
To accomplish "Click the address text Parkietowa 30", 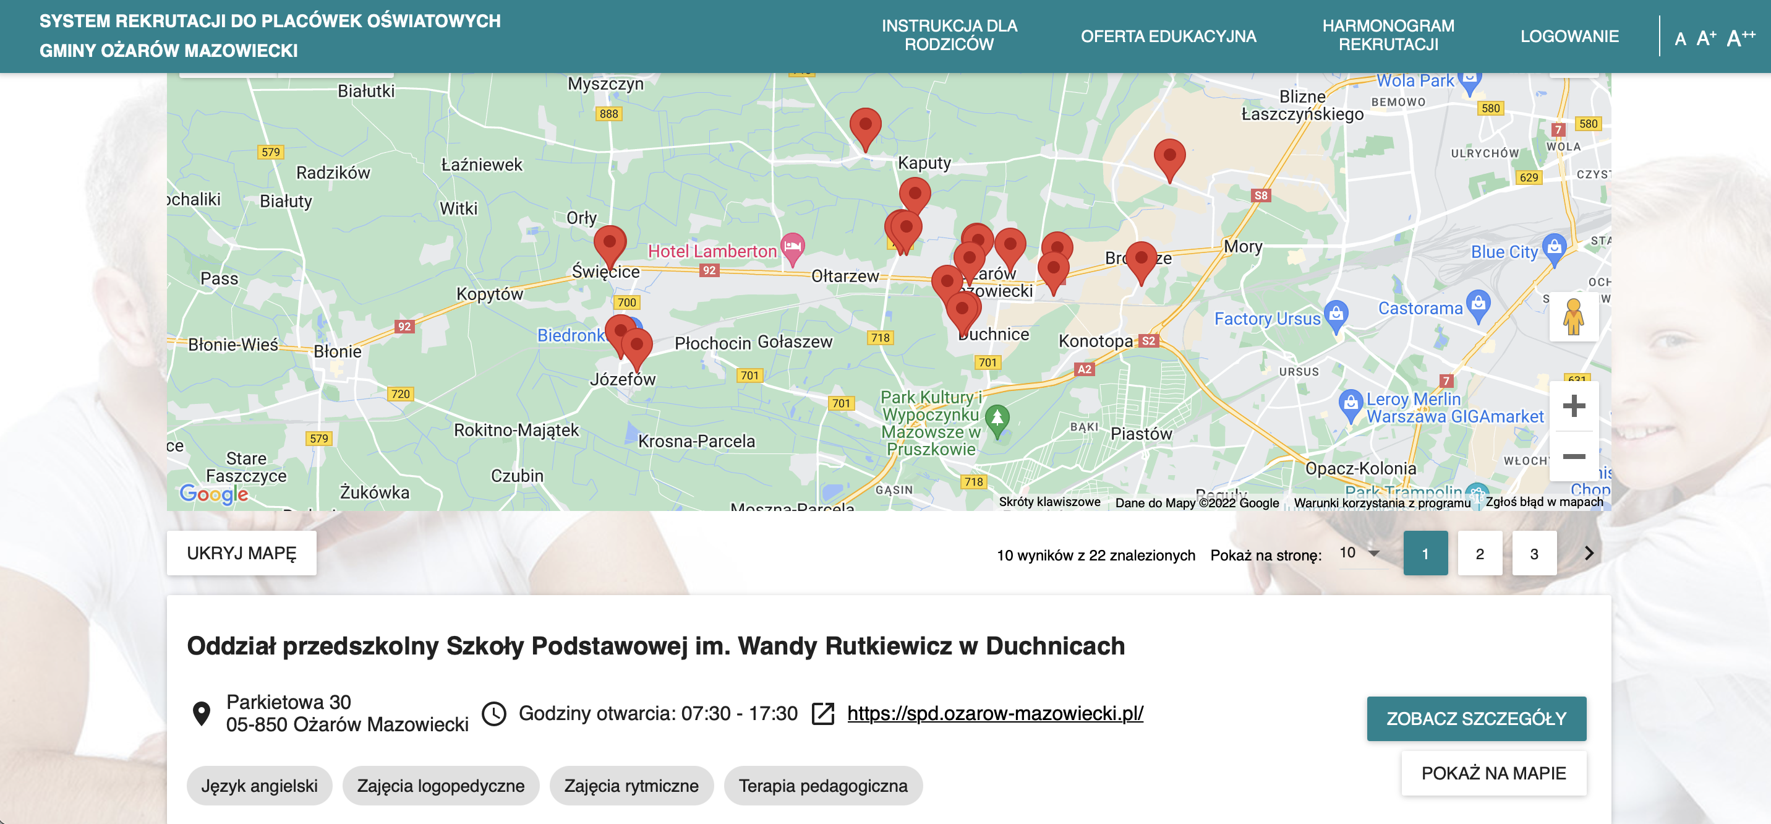I will pyautogui.click(x=289, y=702).
